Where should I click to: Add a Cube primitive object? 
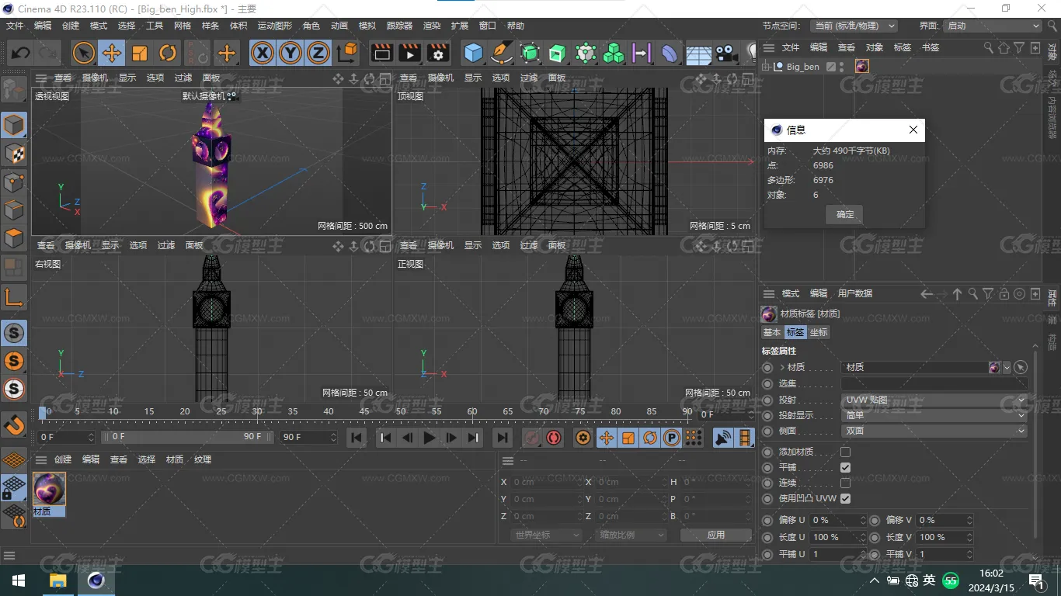pos(473,53)
